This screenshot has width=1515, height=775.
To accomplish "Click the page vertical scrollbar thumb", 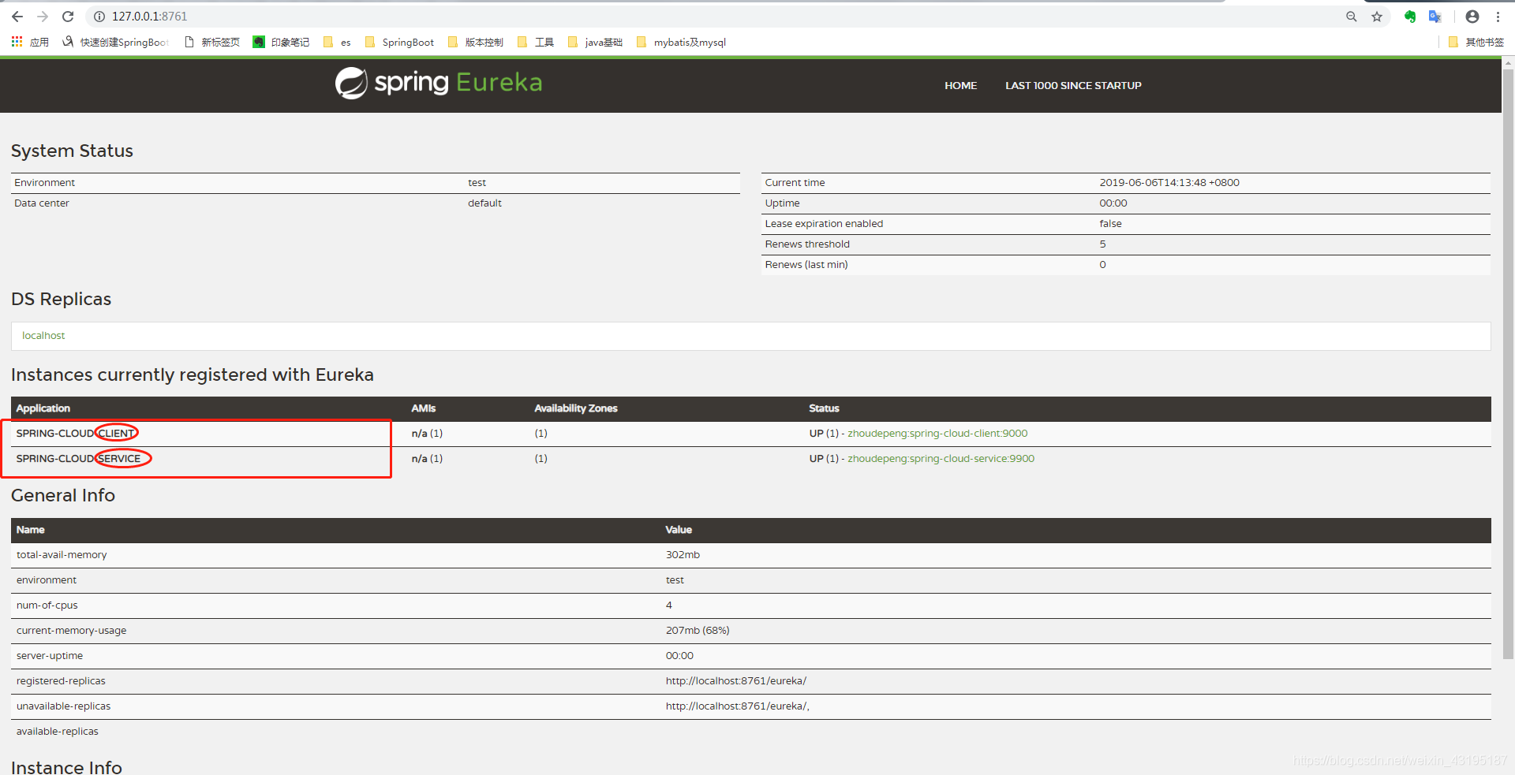I will click(1508, 363).
